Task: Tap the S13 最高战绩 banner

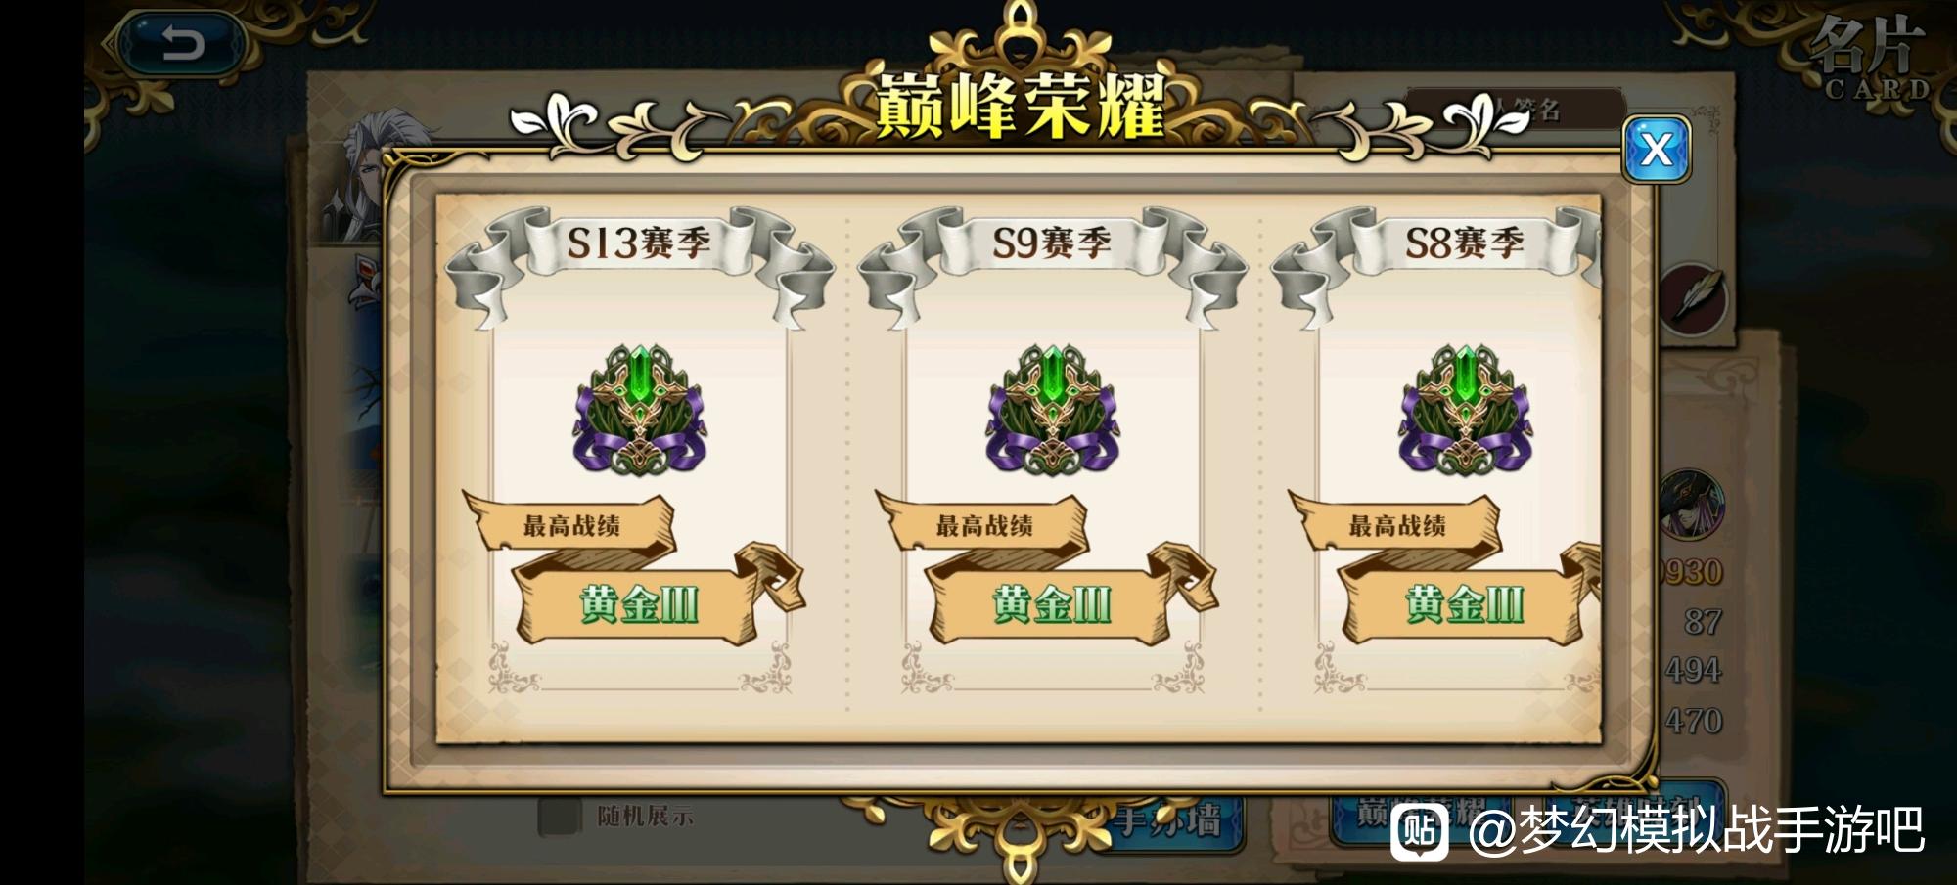Action: click(x=570, y=525)
